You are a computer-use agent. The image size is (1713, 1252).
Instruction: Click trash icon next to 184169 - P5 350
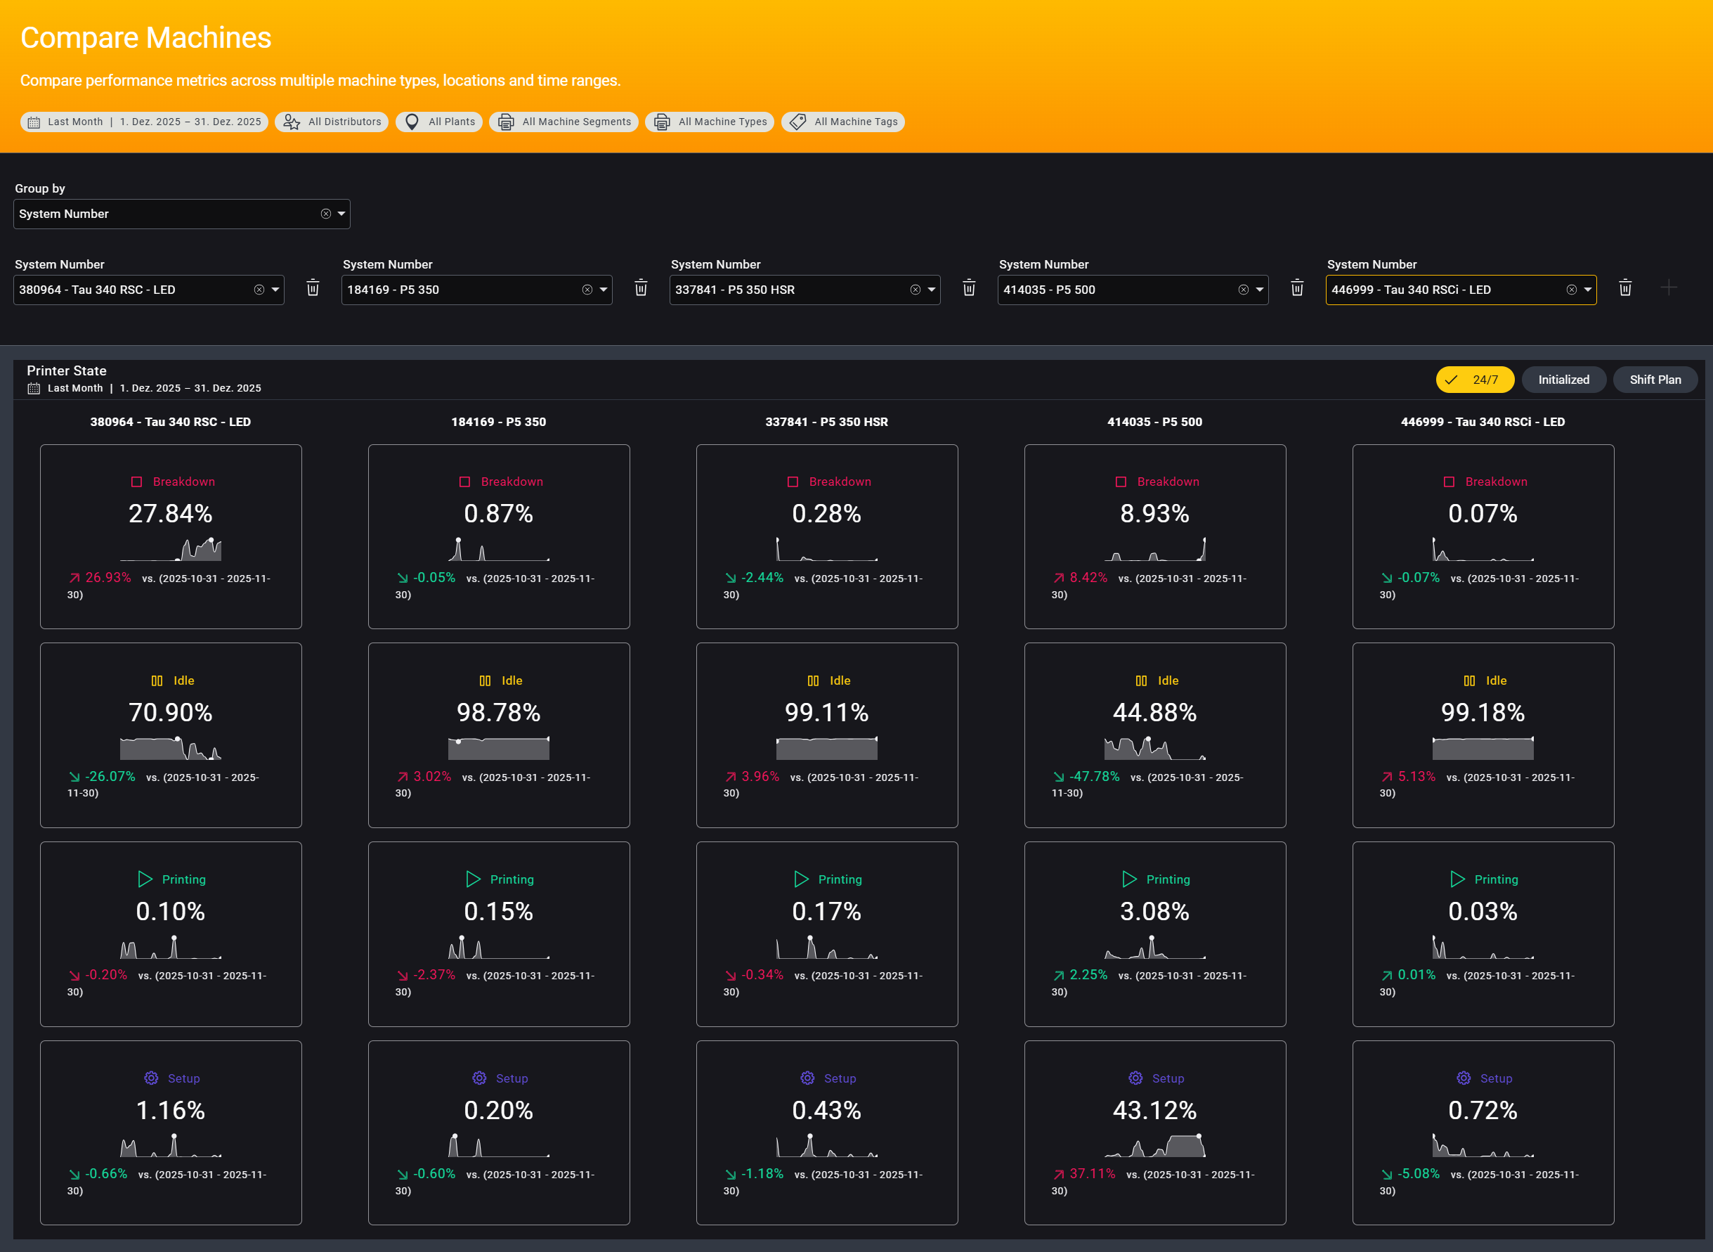(x=641, y=288)
